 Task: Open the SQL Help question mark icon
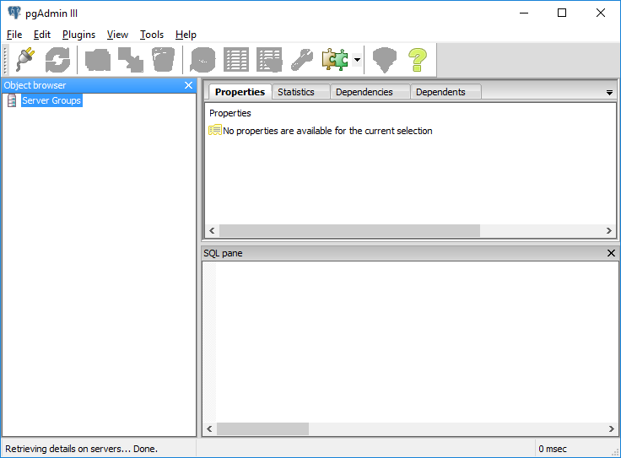(418, 60)
